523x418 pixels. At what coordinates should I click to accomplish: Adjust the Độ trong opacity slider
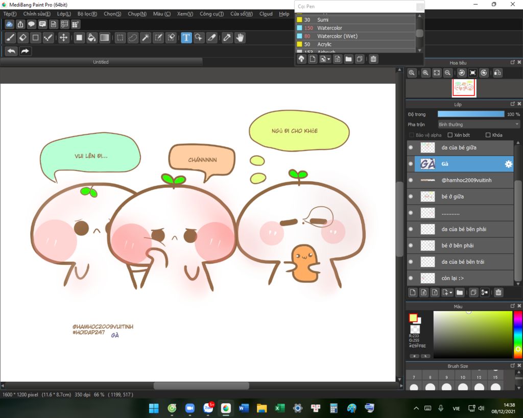(x=471, y=114)
